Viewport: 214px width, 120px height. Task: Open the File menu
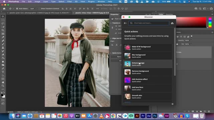point(23,2)
